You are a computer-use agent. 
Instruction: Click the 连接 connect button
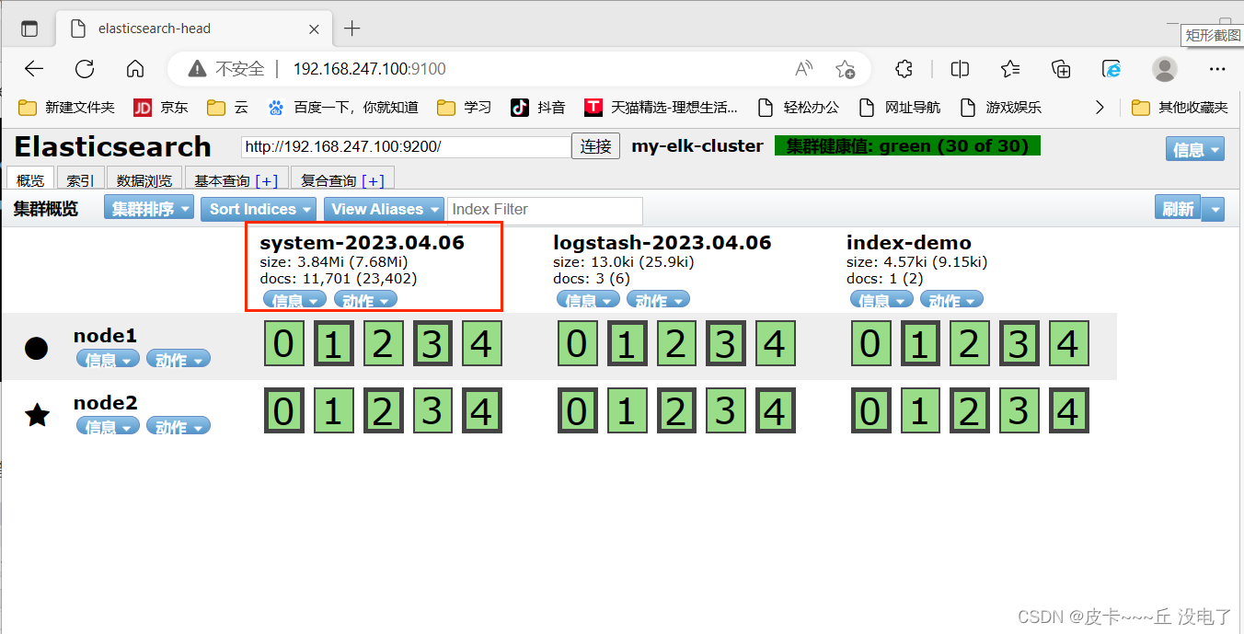pos(596,146)
